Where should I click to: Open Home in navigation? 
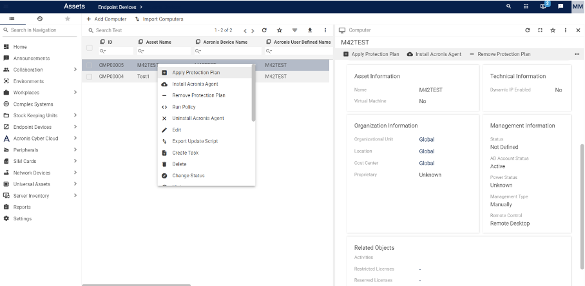[x=20, y=47]
